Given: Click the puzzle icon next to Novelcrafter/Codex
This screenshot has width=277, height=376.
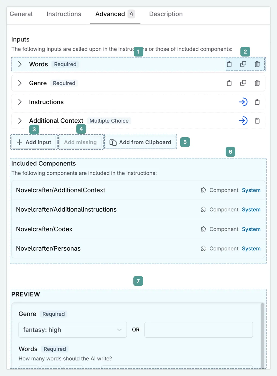Looking at the screenshot, I should [204, 229].
